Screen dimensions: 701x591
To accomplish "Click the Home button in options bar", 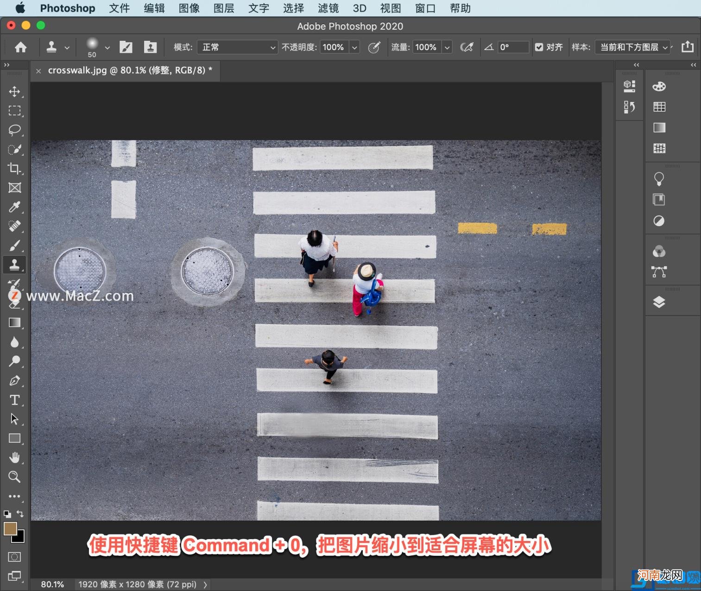I will [x=21, y=47].
